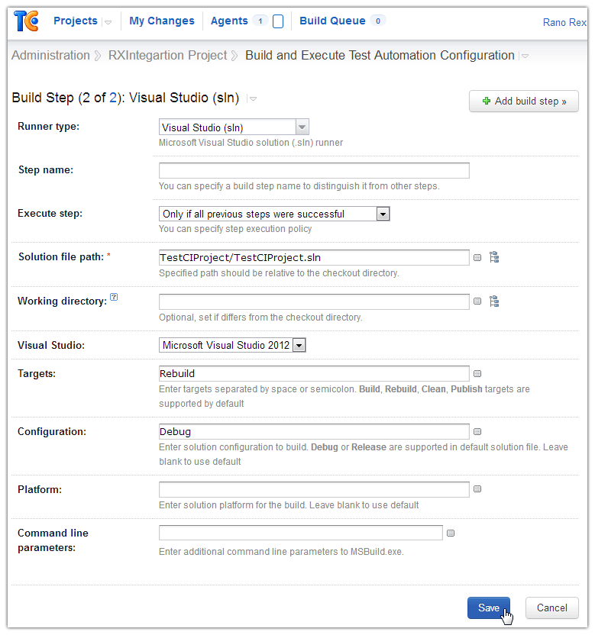The height and width of the screenshot is (635, 595).
Task: Click the build step count 2 link
Action: click(x=113, y=98)
